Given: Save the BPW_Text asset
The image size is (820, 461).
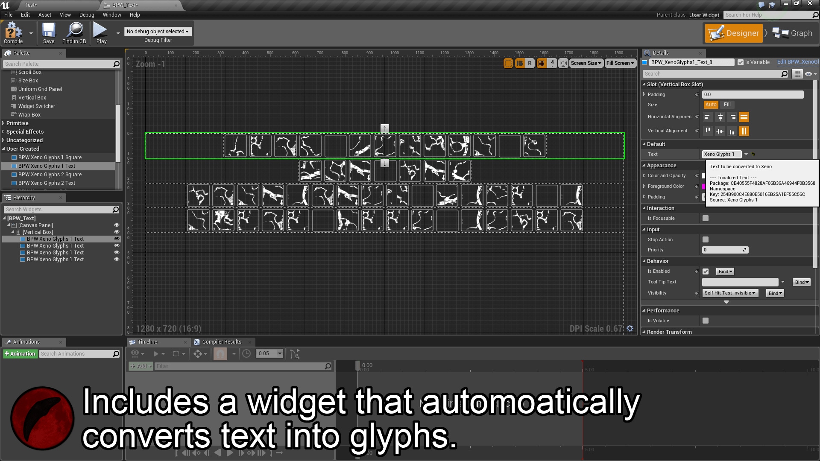Looking at the screenshot, I should (x=48, y=33).
